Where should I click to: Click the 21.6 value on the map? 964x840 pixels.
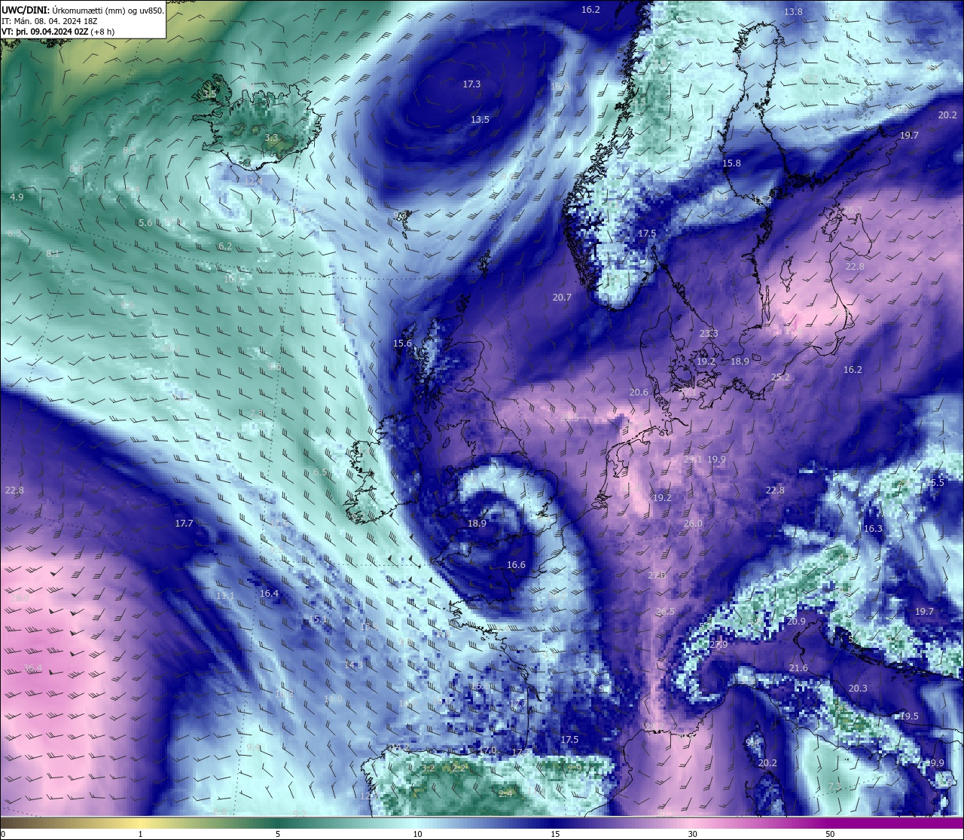click(798, 668)
